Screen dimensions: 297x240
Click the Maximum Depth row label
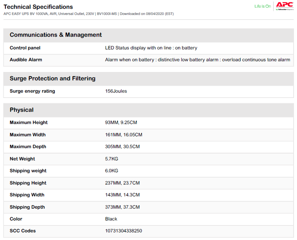click(x=28, y=147)
